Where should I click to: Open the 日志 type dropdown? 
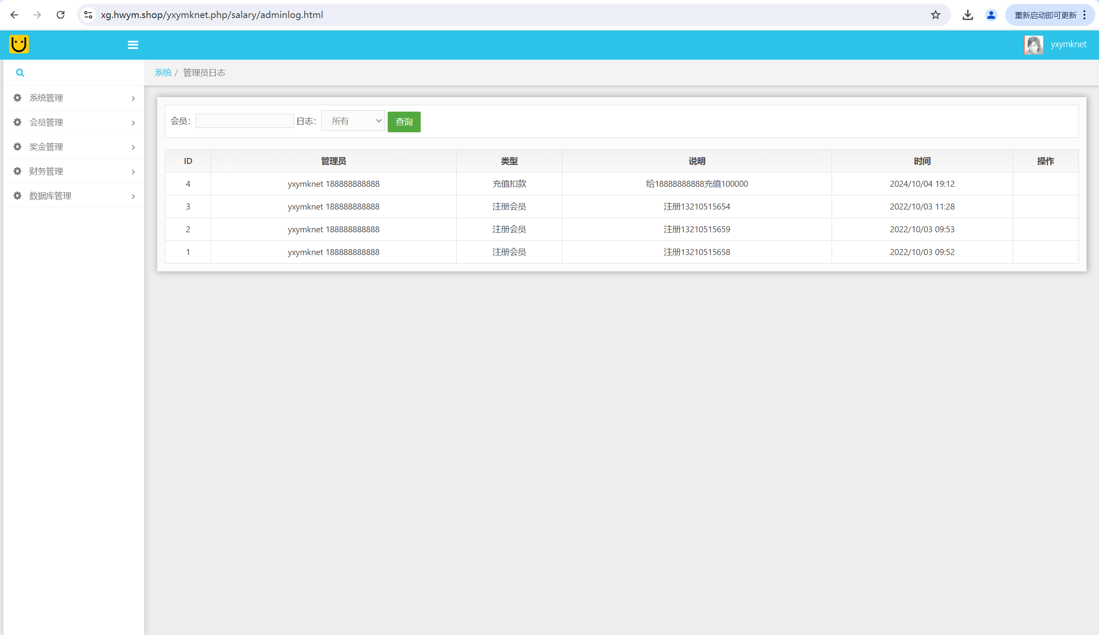[353, 121]
